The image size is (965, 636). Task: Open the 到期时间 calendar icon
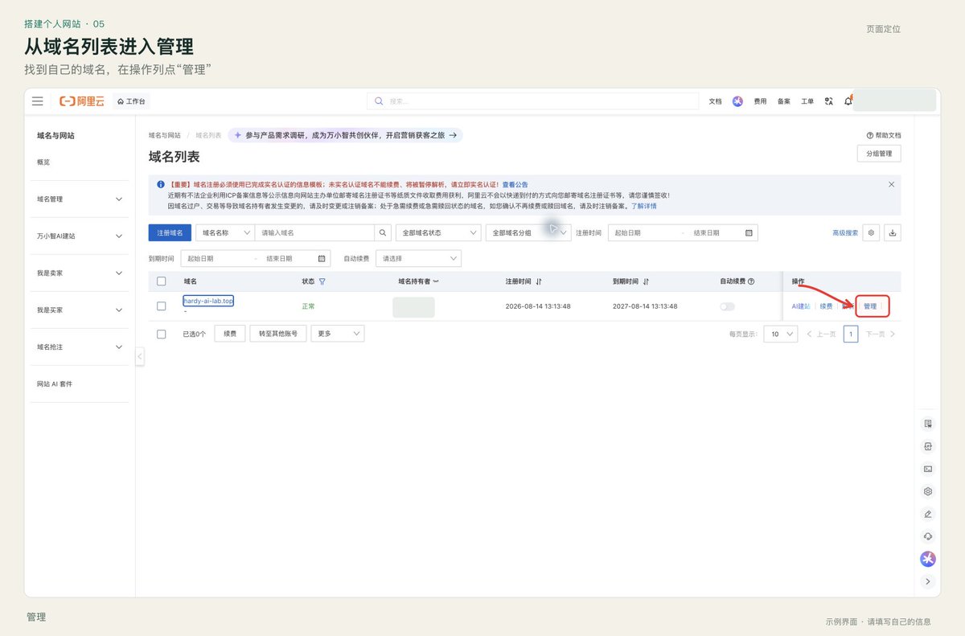point(322,258)
